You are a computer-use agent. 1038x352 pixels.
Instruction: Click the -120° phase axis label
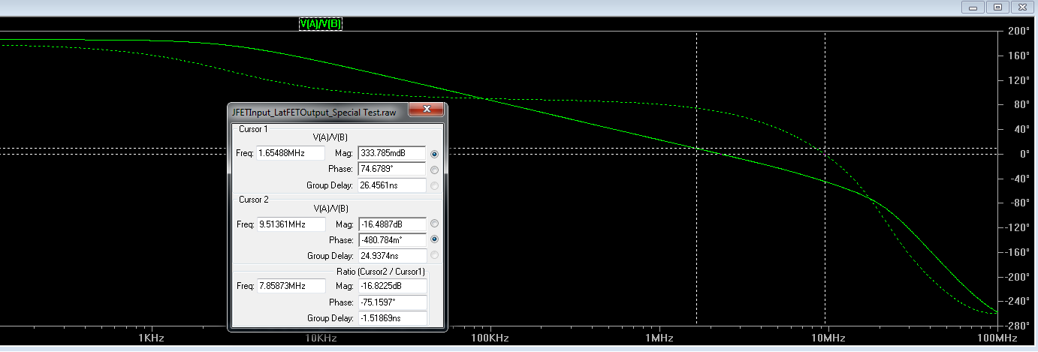pos(1017,227)
